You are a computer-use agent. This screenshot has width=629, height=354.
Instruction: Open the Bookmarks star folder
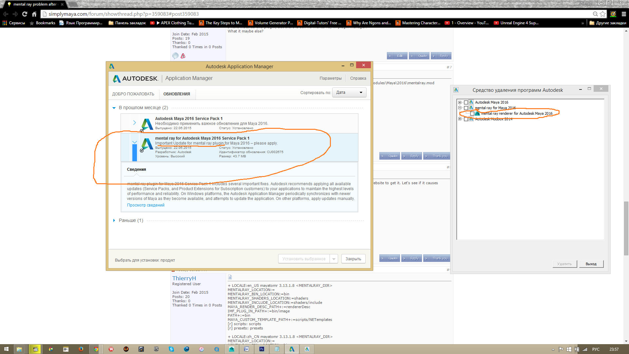[42, 23]
